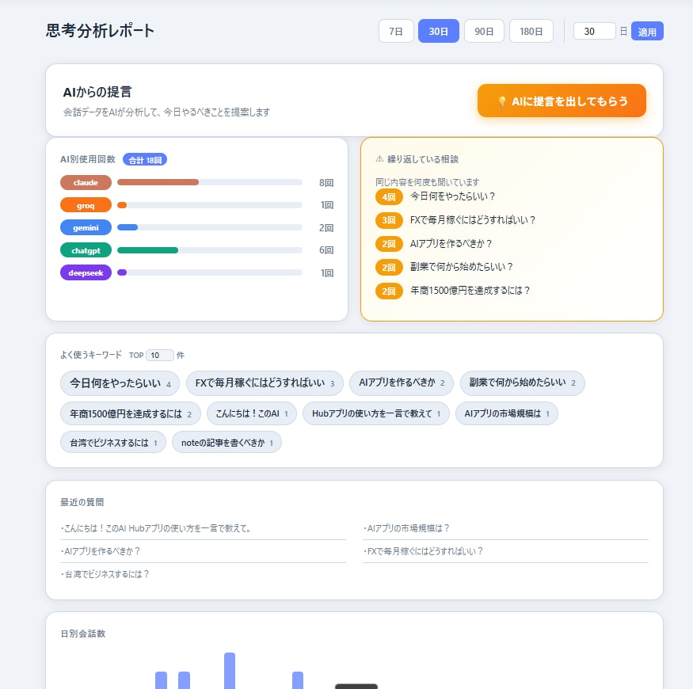This screenshot has height=689, width=693.
Task: Click the 8回 count for claude
Action: click(x=326, y=182)
